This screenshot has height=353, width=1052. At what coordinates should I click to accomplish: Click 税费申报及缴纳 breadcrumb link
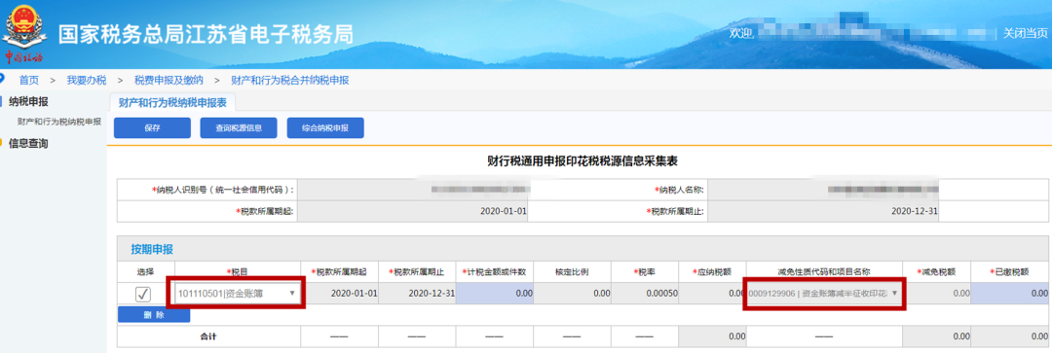point(169,81)
